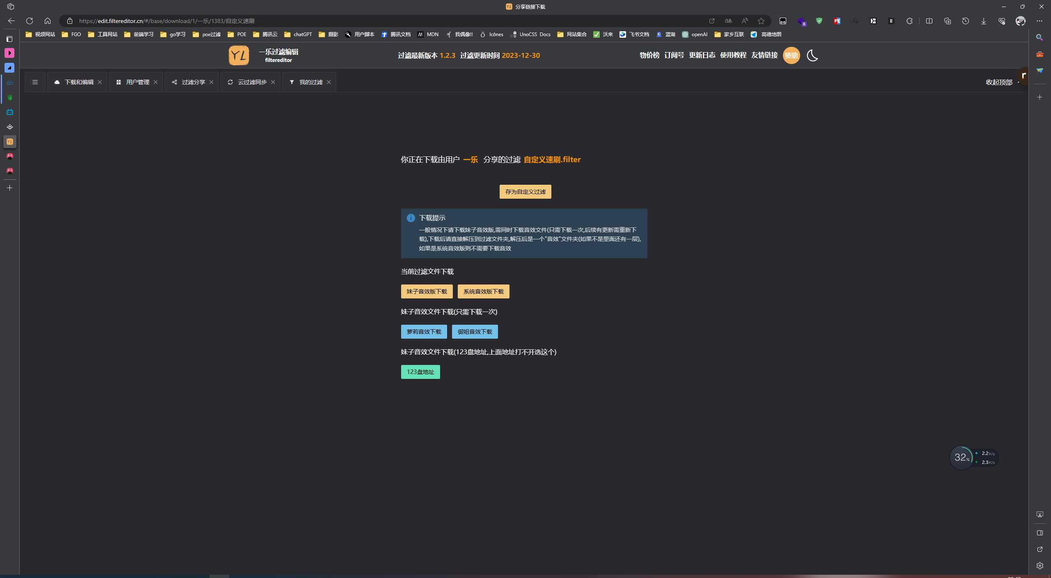This screenshot has height=578, width=1051.
Task: Open the 123盘地址 download link
Action: click(420, 372)
